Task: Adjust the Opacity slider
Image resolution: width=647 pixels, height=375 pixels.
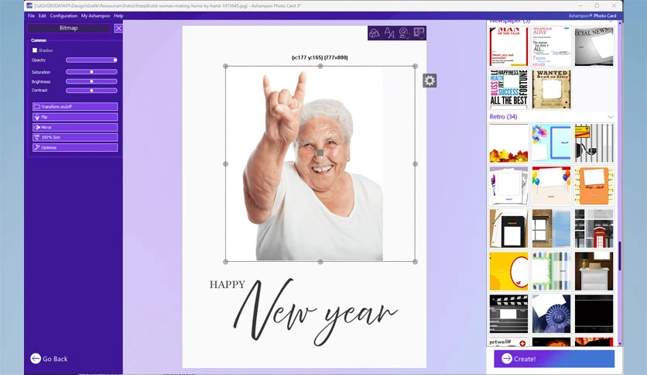Action: pos(91,60)
